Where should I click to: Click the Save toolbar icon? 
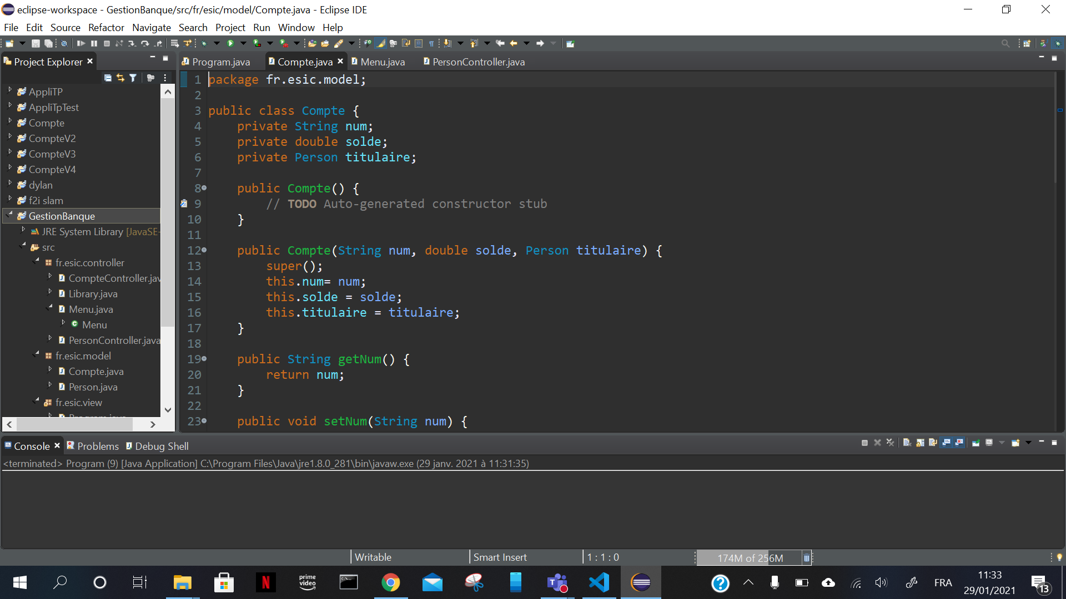pyautogui.click(x=36, y=43)
